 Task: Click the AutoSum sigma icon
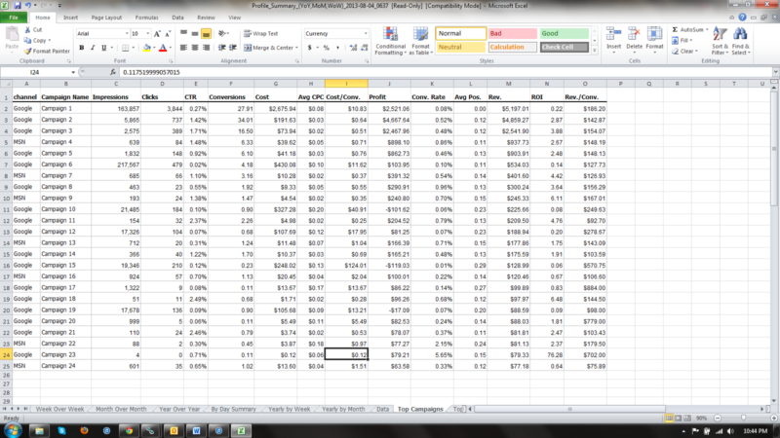[x=677, y=31]
